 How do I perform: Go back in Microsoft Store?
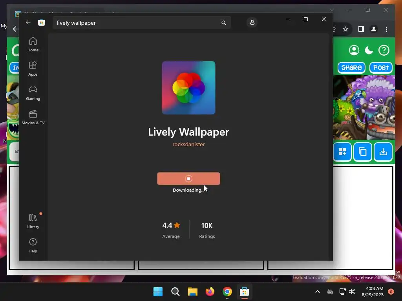point(28,22)
